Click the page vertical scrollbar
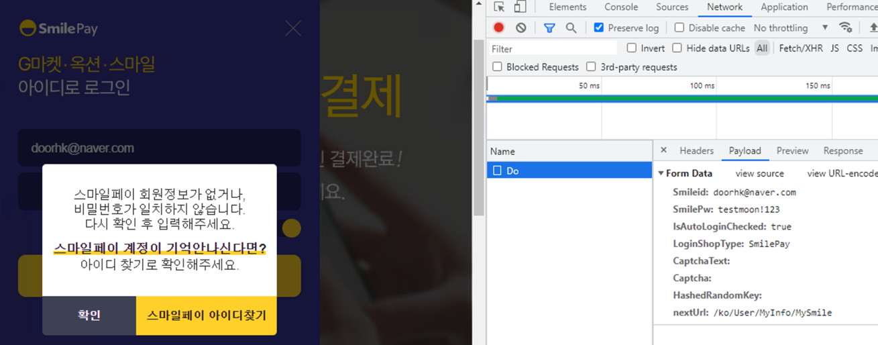Viewport: 878px width, 345px height. coord(478,128)
